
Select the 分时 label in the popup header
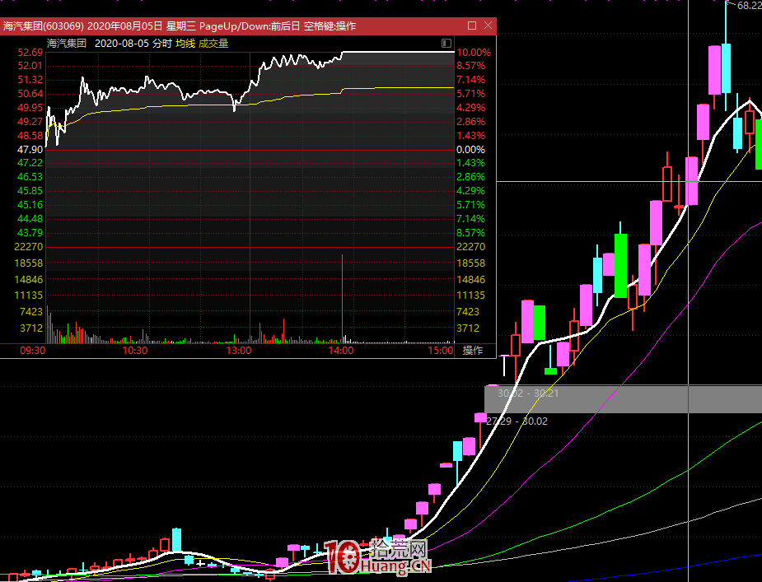[x=161, y=43]
